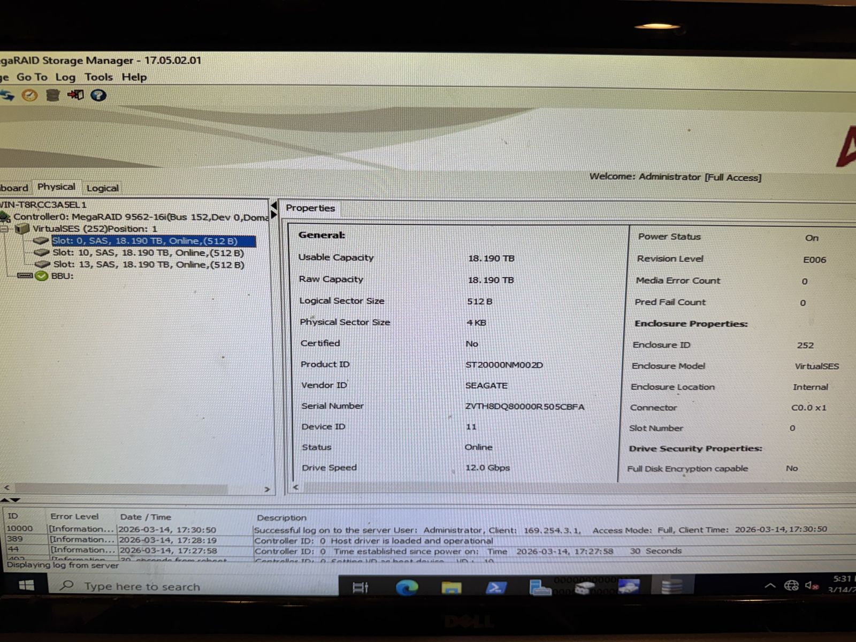Open the blue question mark help icon
Viewport: 856px width, 642px height.
point(98,95)
